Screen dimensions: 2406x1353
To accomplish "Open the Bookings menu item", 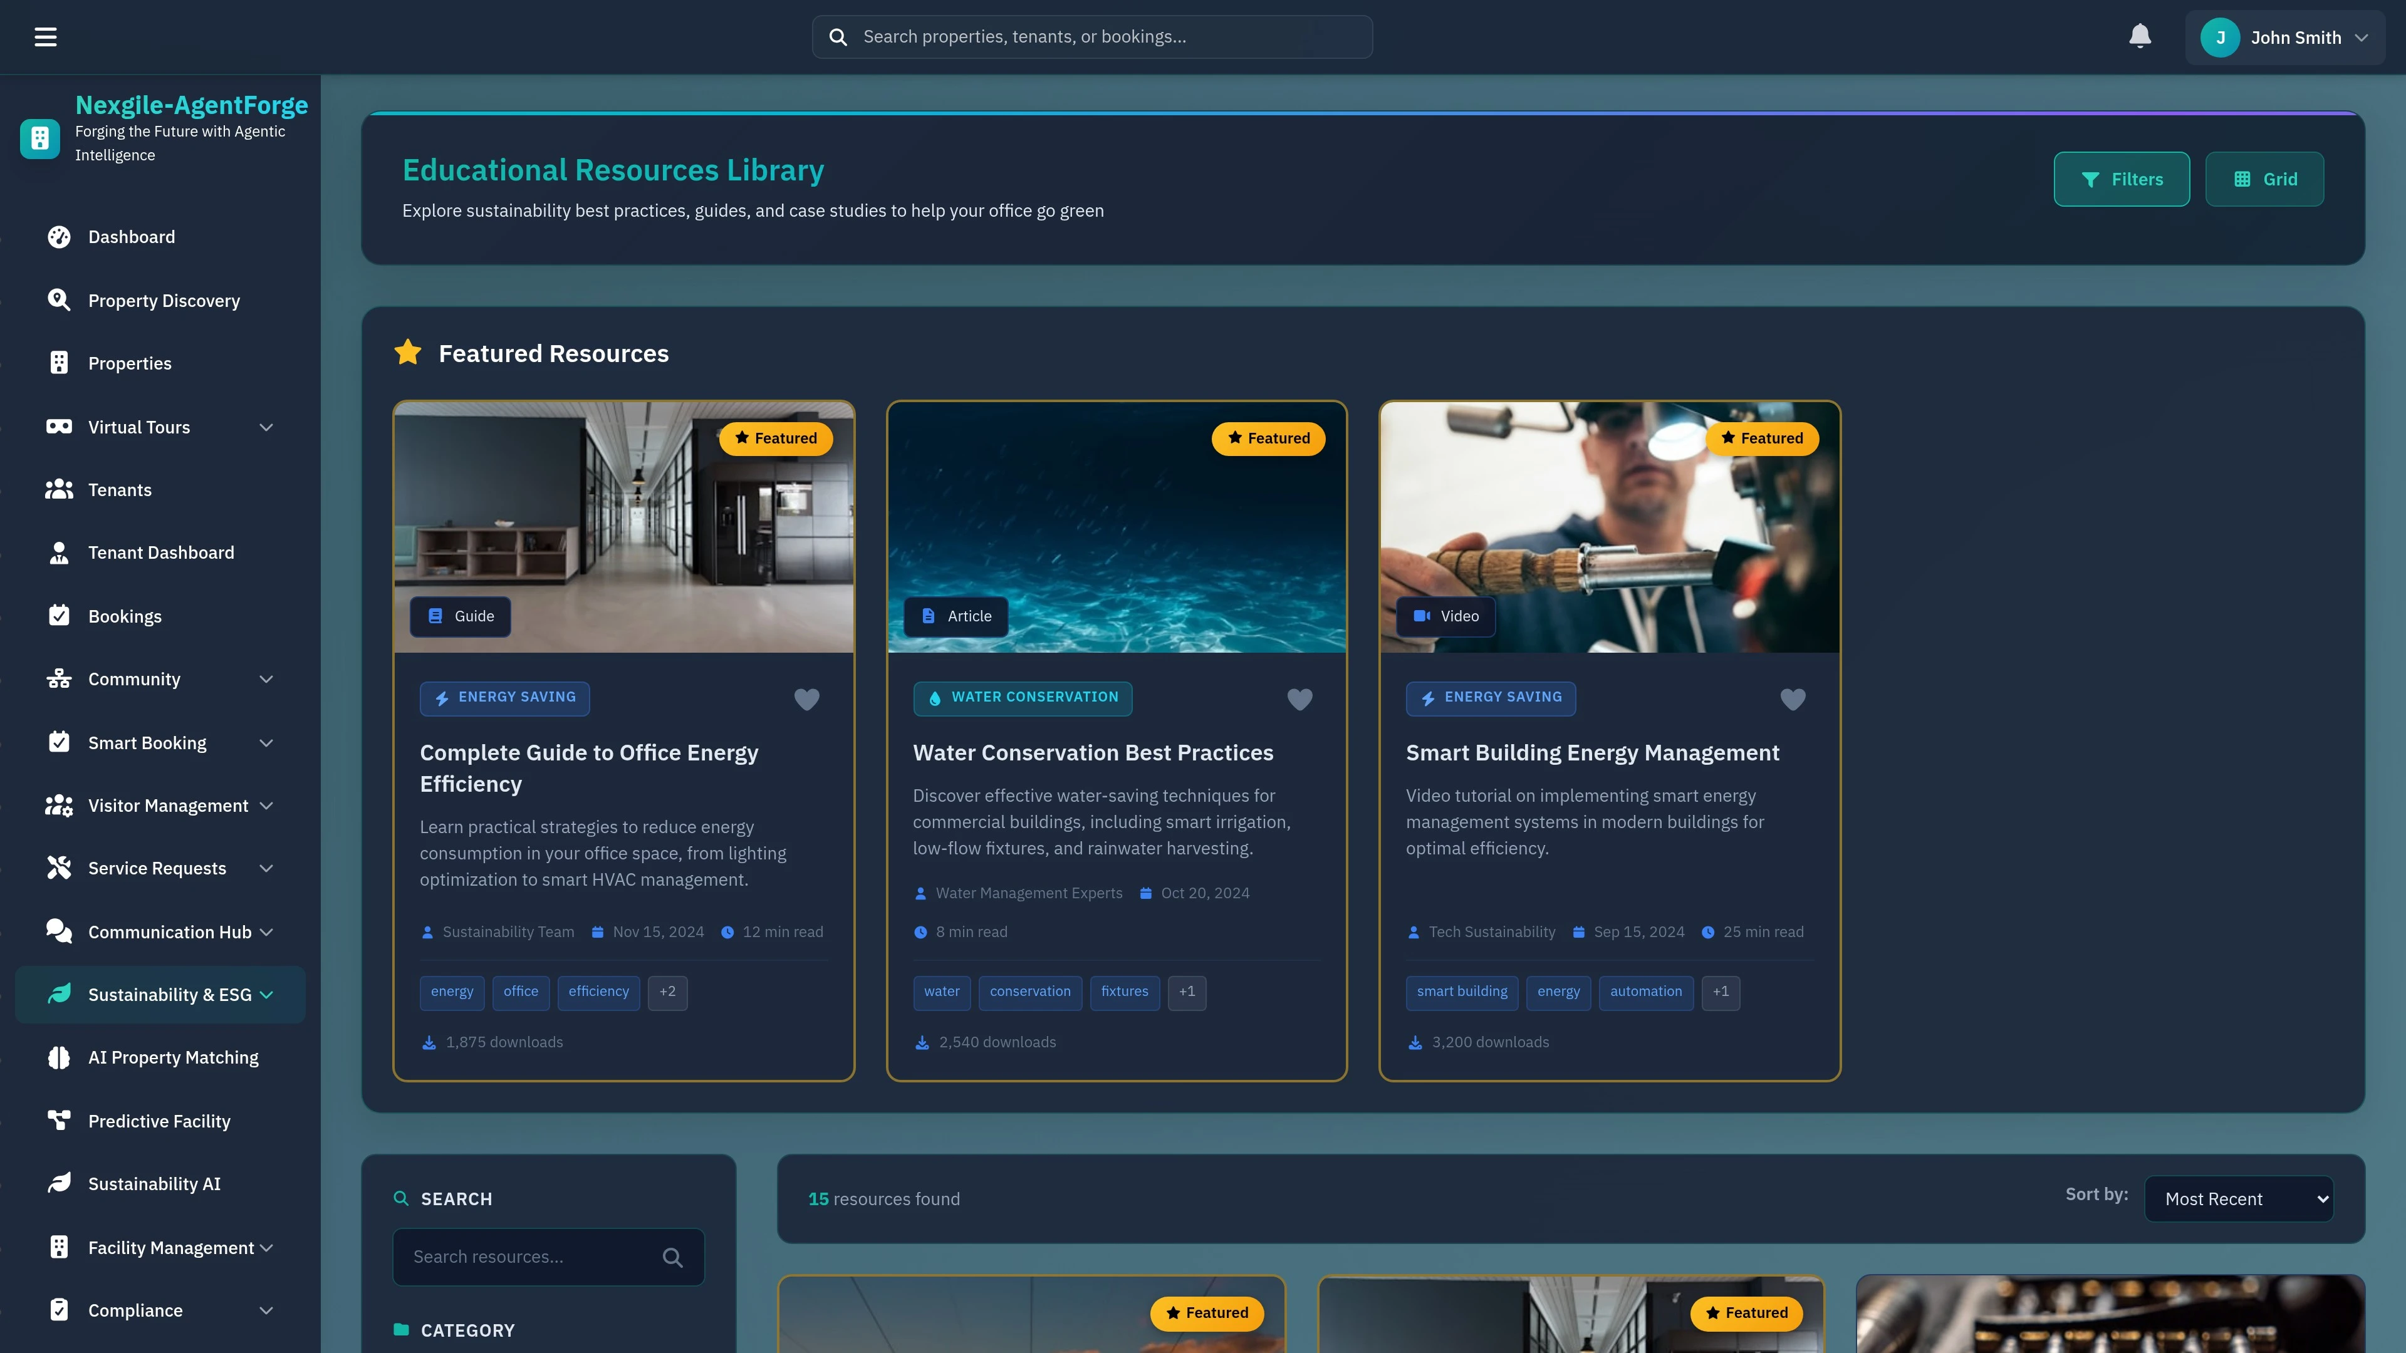I will pos(124,616).
